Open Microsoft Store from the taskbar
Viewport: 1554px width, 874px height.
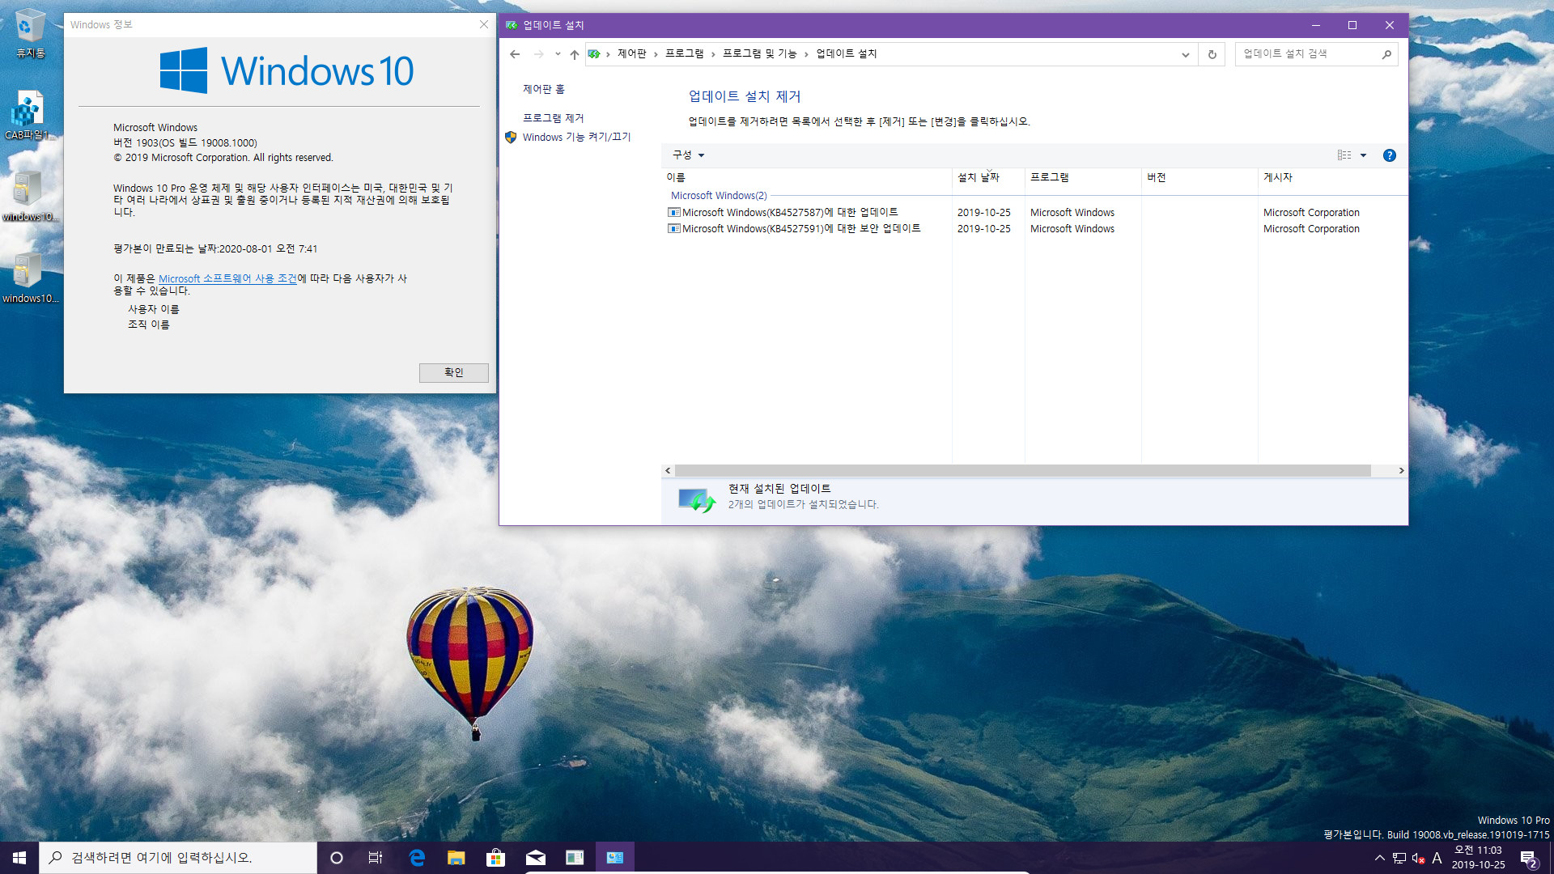tap(495, 858)
